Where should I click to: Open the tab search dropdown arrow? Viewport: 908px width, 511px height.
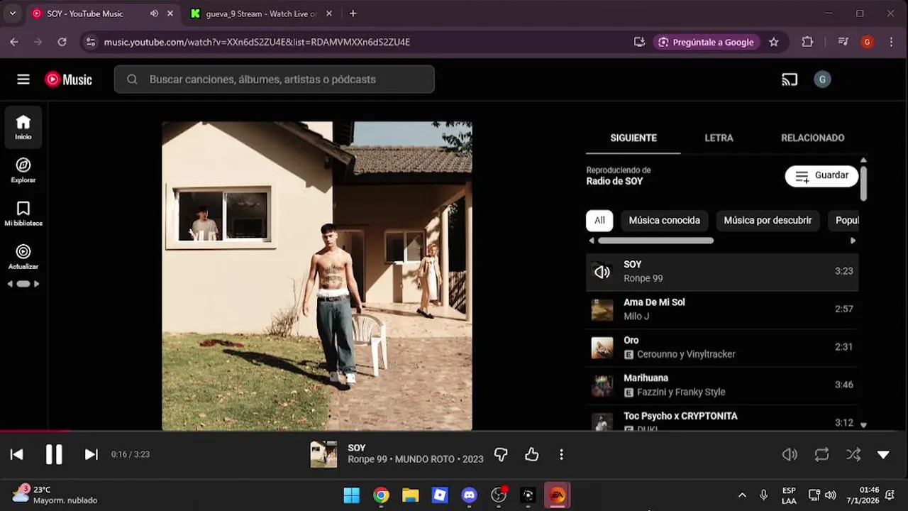[12, 13]
